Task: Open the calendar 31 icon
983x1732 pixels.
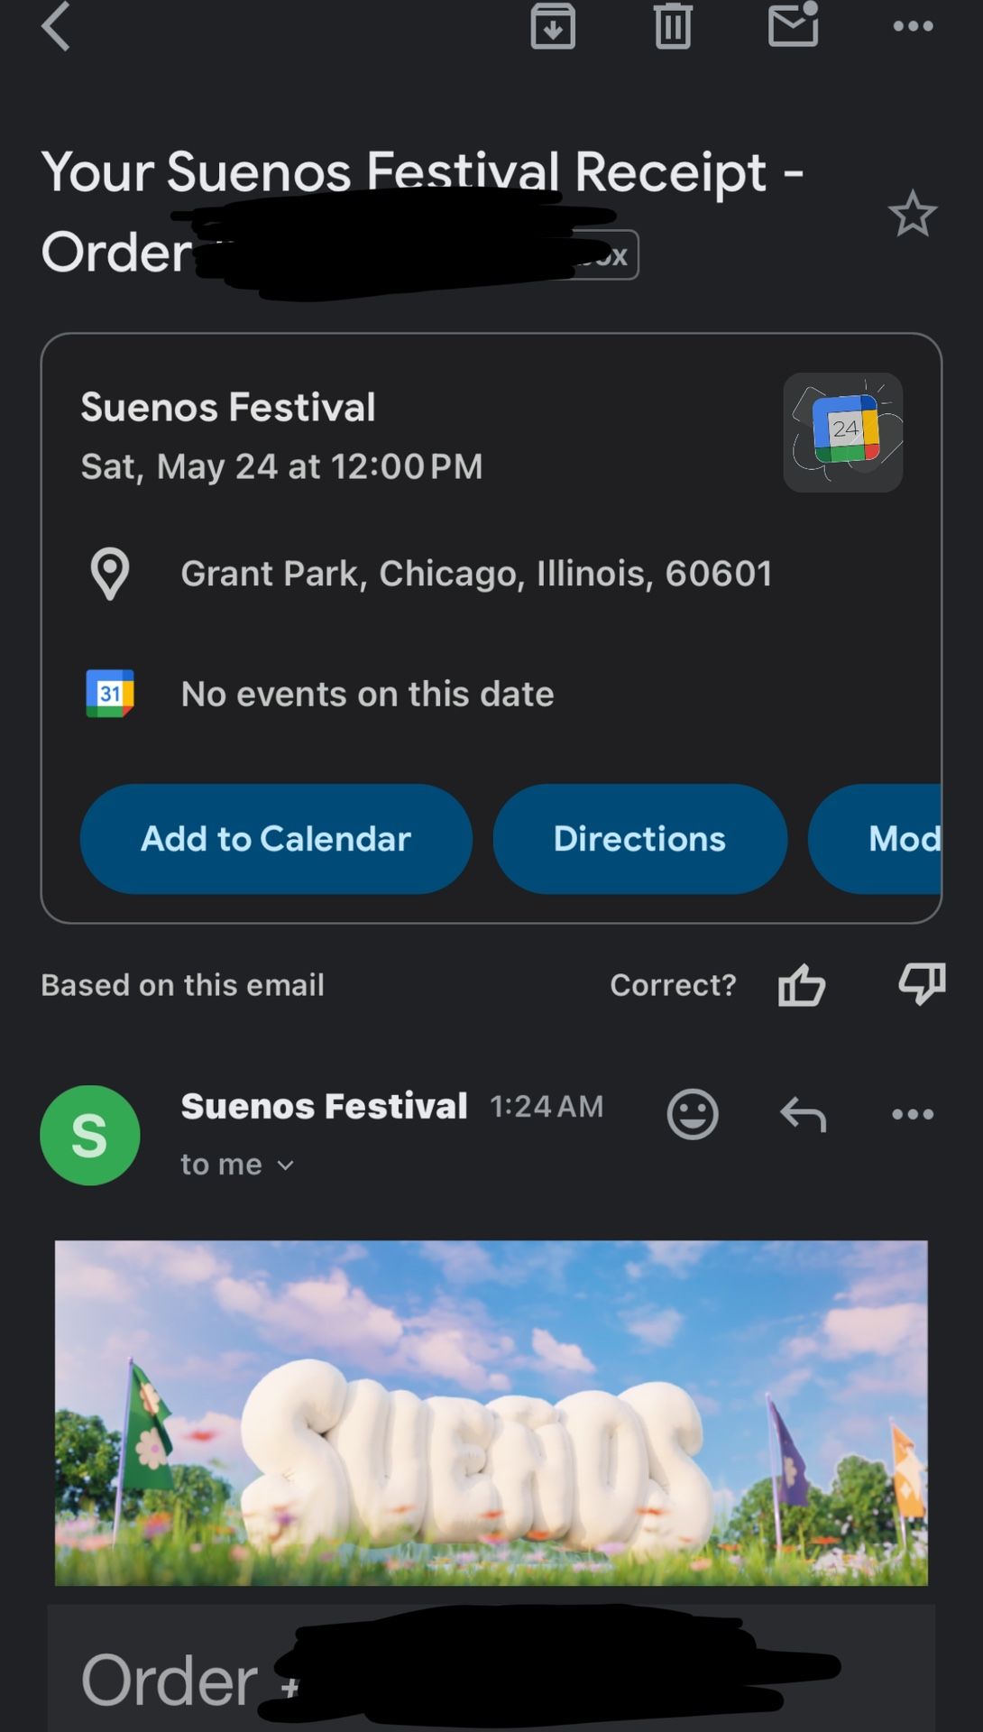Action: click(110, 694)
